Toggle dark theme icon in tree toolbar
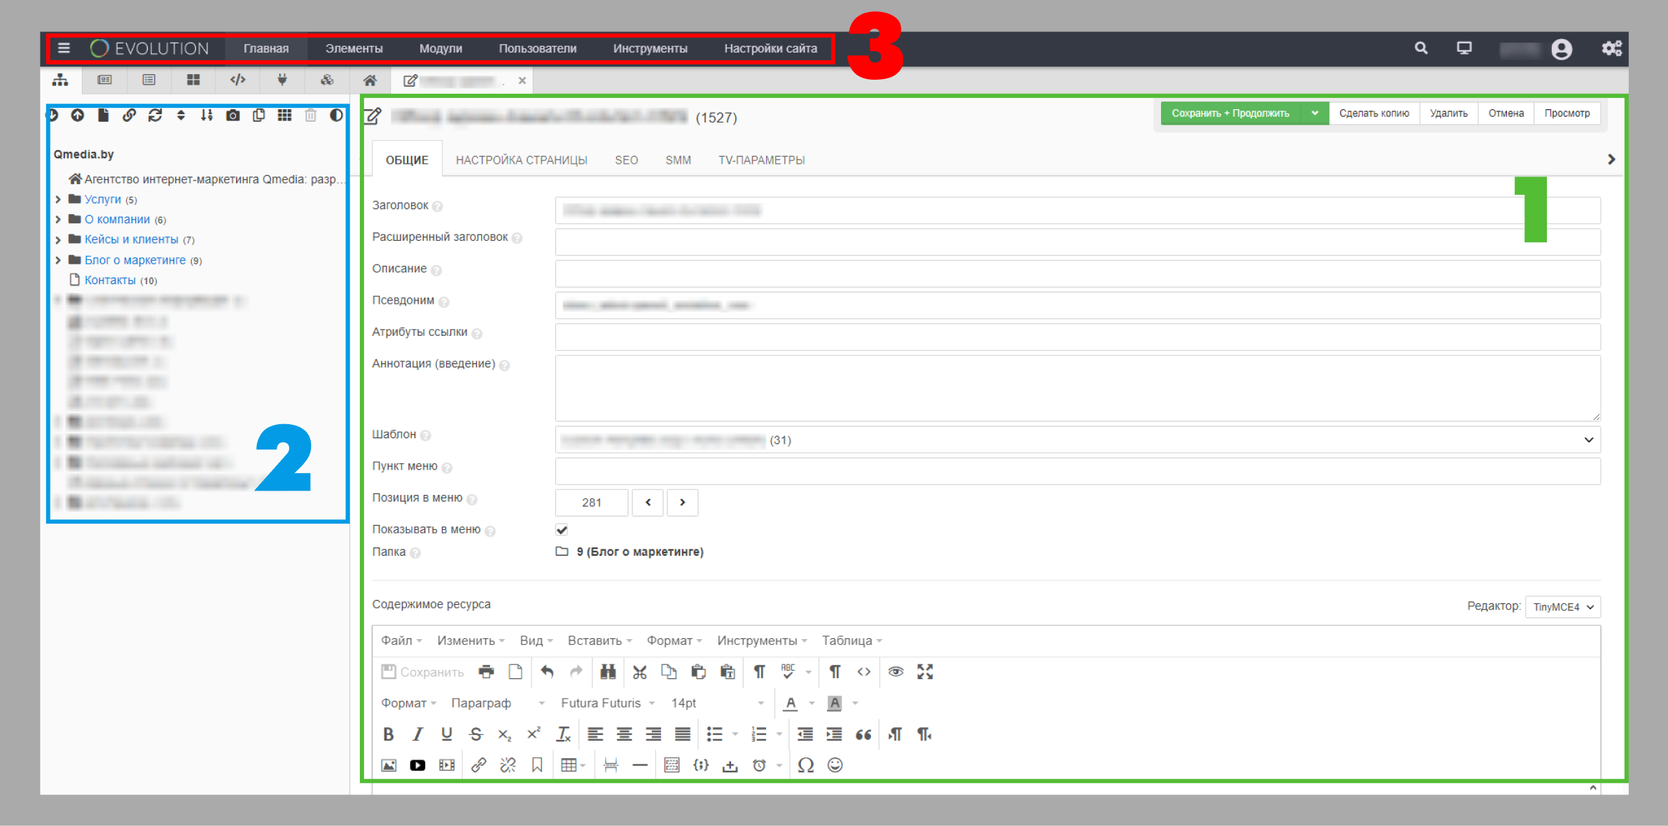The image size is (1668, 826). point(337,115)
